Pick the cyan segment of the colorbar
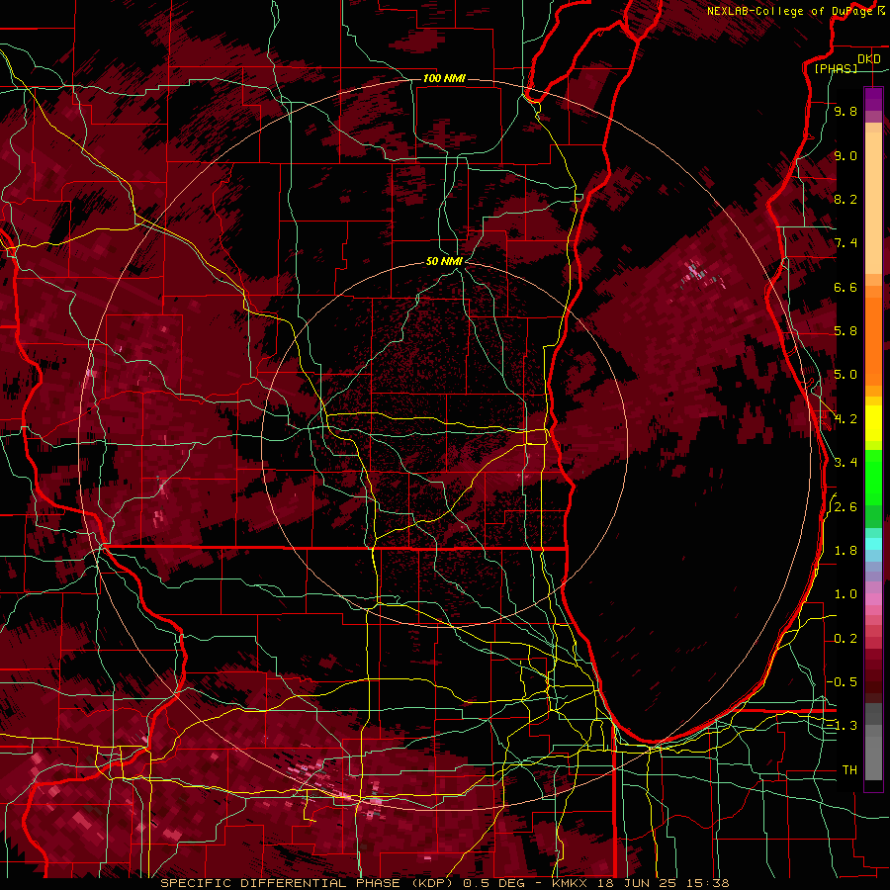The width and height of the screenshot is (890, 890). 873,544
